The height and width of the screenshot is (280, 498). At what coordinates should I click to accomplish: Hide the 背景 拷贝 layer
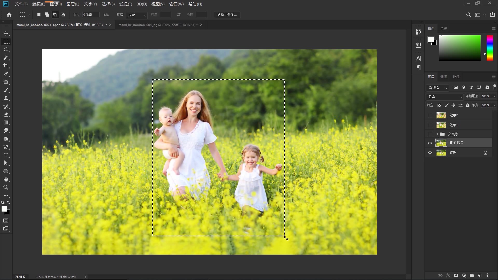[430, 143]
